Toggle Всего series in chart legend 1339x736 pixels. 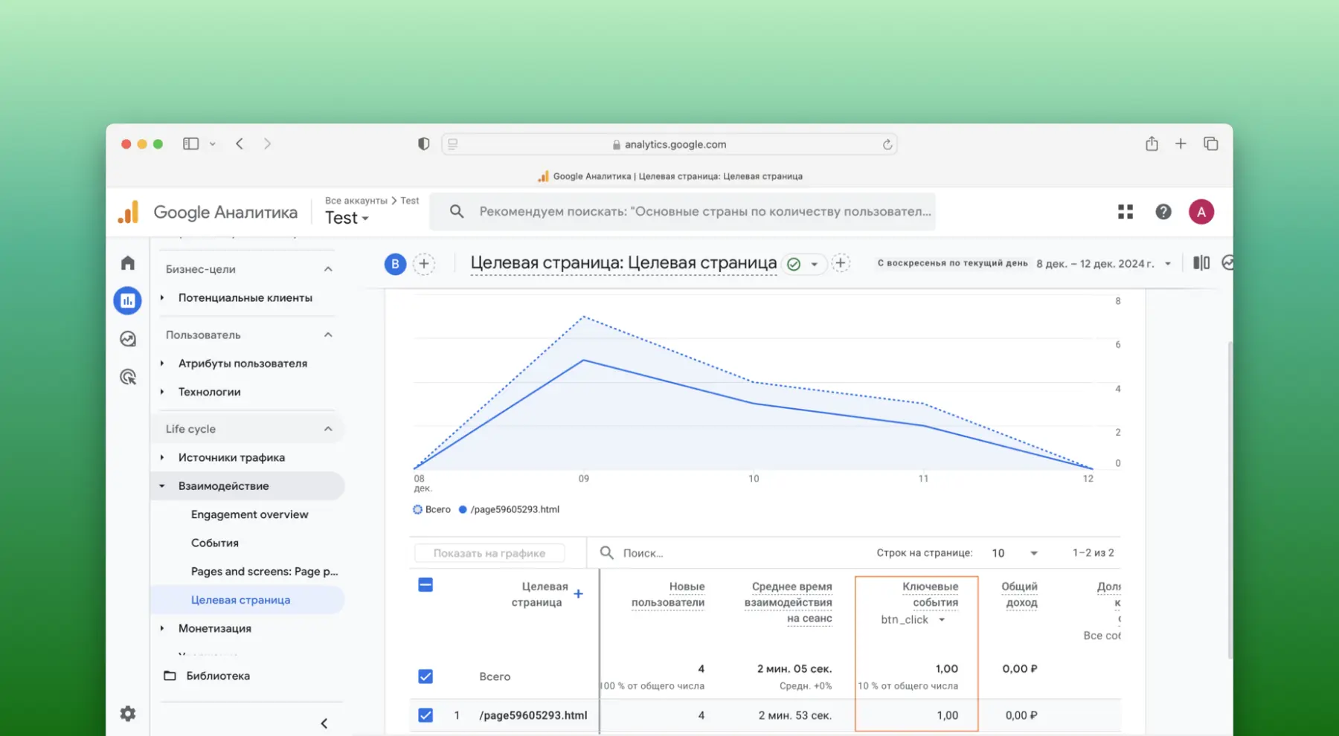[x=432, y=509]
